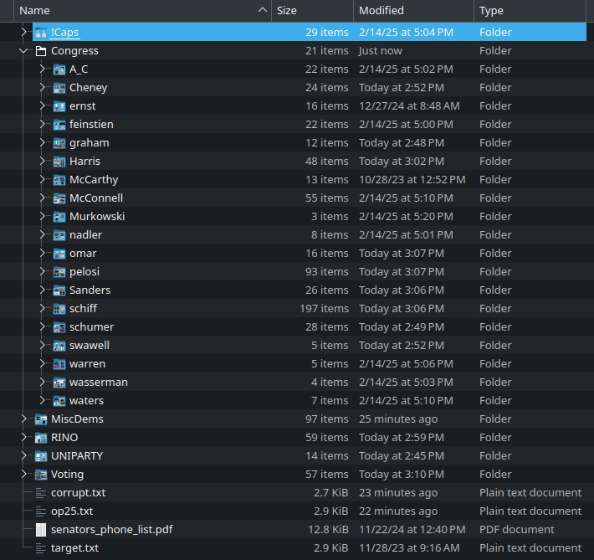Expand the A_C subfolder
Screen dimensions: 594x560
point(43,69)
